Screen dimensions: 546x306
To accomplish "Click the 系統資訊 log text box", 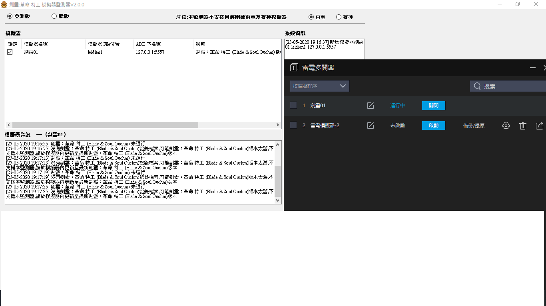I will pos(325,49).
